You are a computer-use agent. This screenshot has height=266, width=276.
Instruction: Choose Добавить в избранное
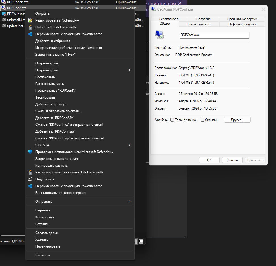click(80, 41)
